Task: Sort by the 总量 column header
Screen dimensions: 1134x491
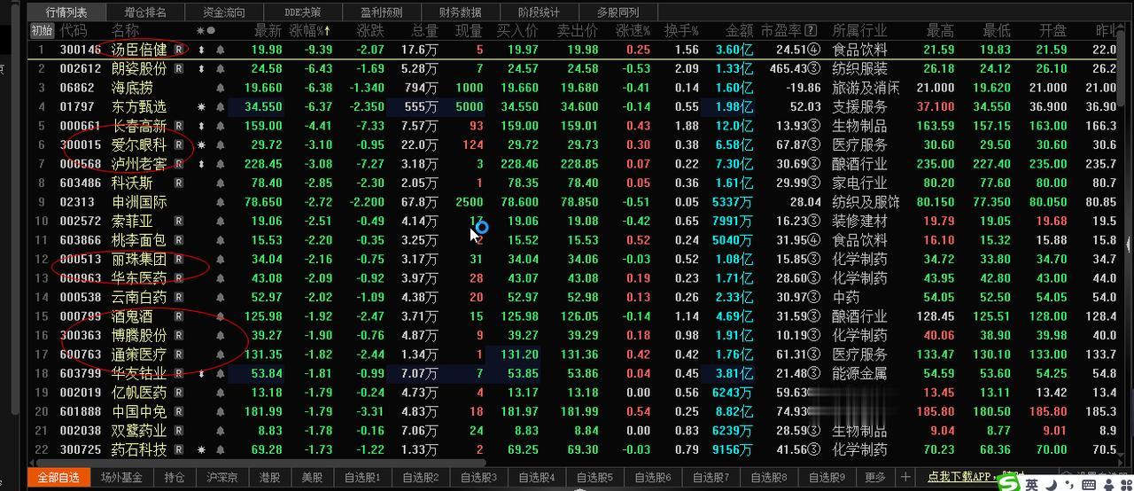Action: tap(423, 31)
